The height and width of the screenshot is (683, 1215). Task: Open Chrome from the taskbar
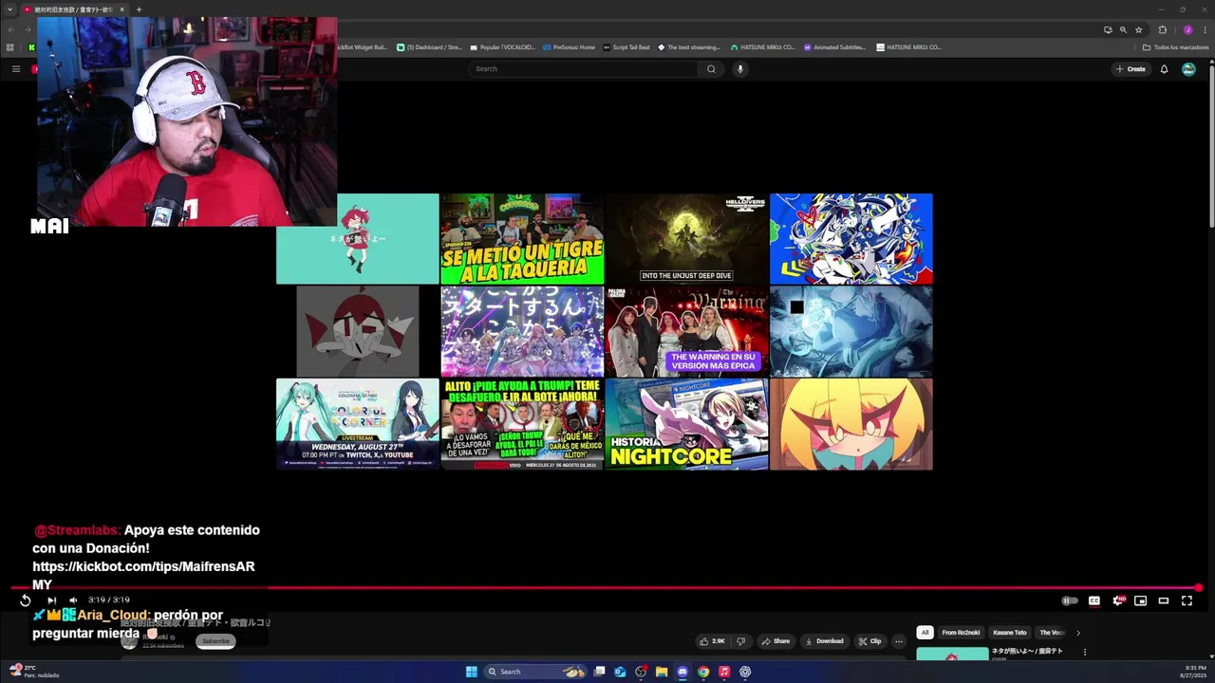coord(703,672)
